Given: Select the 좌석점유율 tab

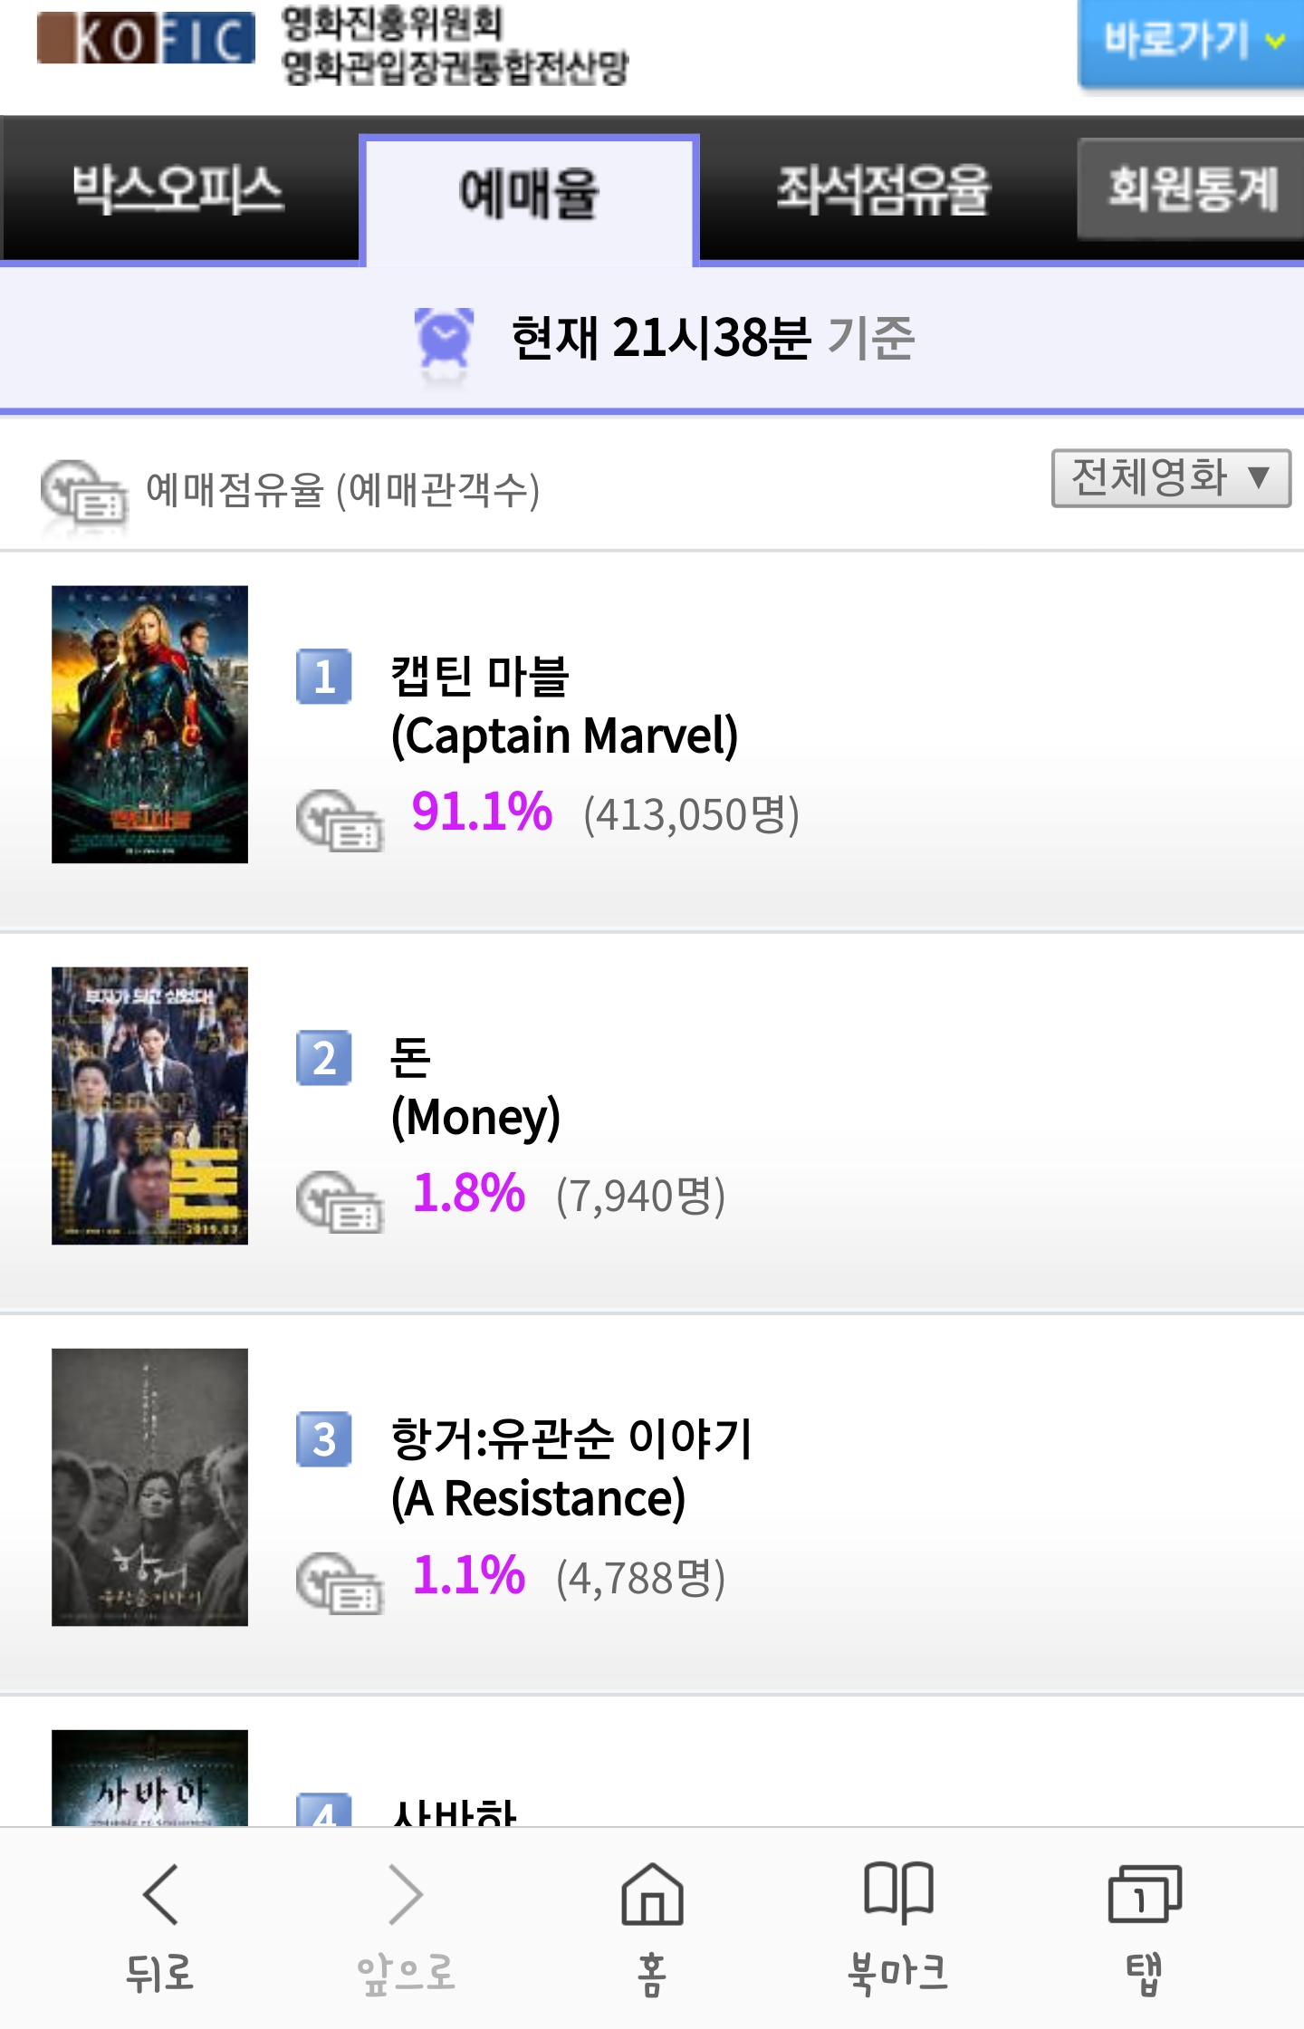Looking at the screenshot, I should click(883, 190).
